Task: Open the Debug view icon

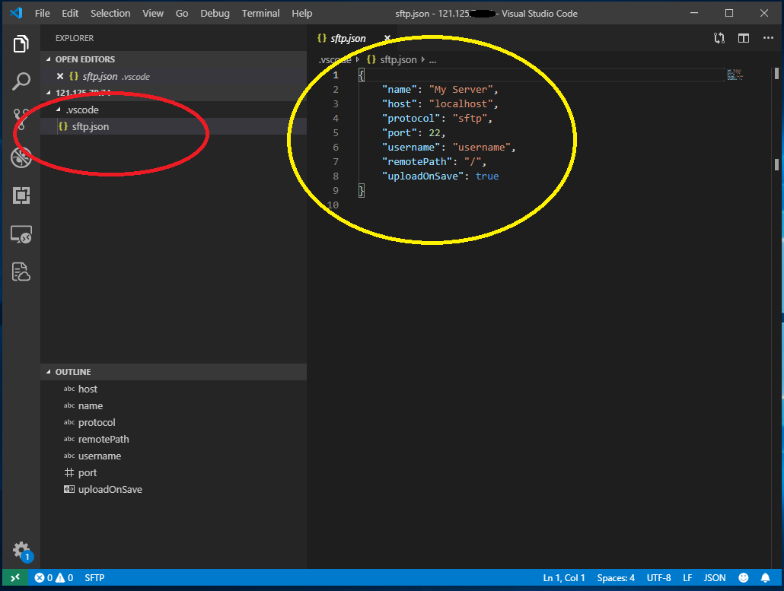Action: click(21, 157)
